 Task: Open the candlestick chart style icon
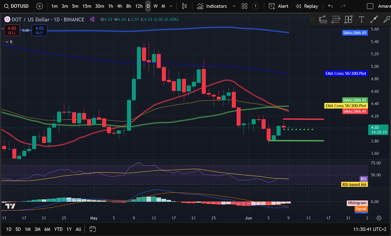(x=184, y=6)
